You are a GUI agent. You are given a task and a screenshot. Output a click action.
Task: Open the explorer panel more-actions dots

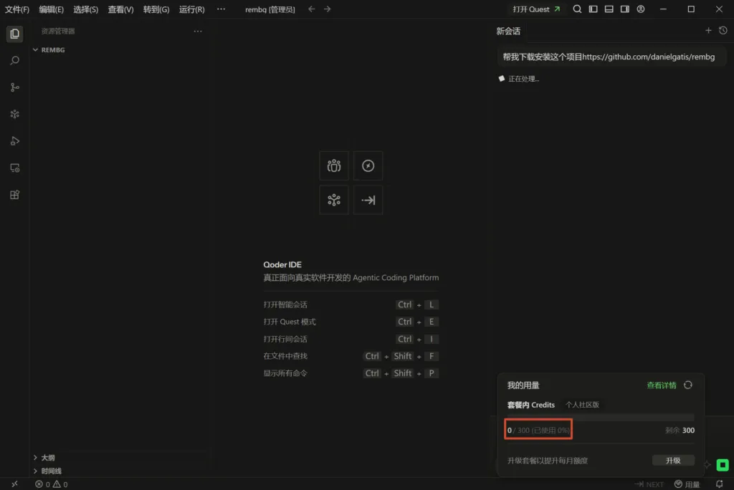(198, 31)
